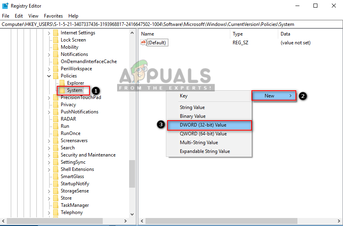This screenshot has width=343, height=226.
Task: Open the Help menu
Action: coord(73,16)
